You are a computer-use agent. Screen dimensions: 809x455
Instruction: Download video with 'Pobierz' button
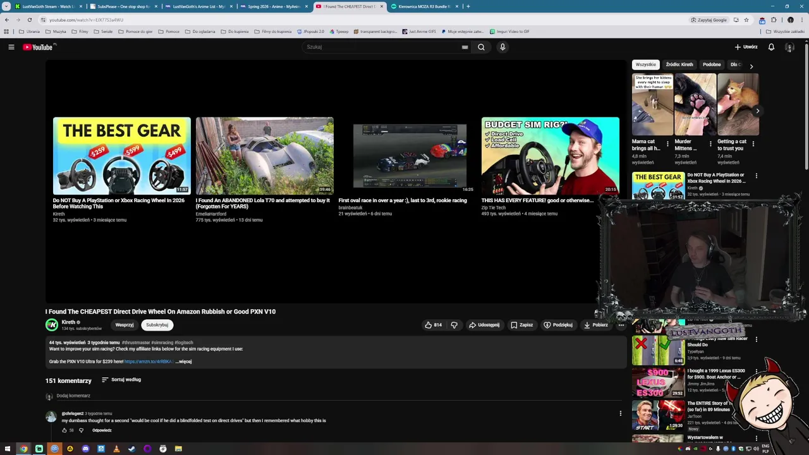[596, 325]
